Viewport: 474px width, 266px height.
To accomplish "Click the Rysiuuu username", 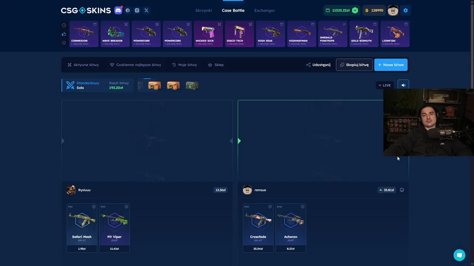I will [x=84, y=190].
